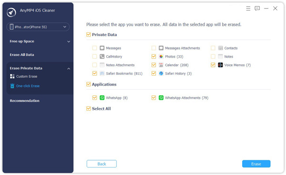Open the Erase All Data section
The height and width of the screenshot is (175, 286).
[x=22, y=55]
